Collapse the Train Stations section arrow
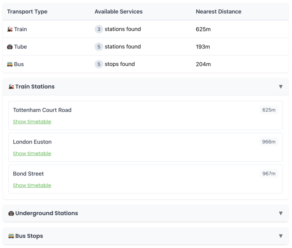The image size is (292, 248). pyautogui.click(x=281, y=87)
